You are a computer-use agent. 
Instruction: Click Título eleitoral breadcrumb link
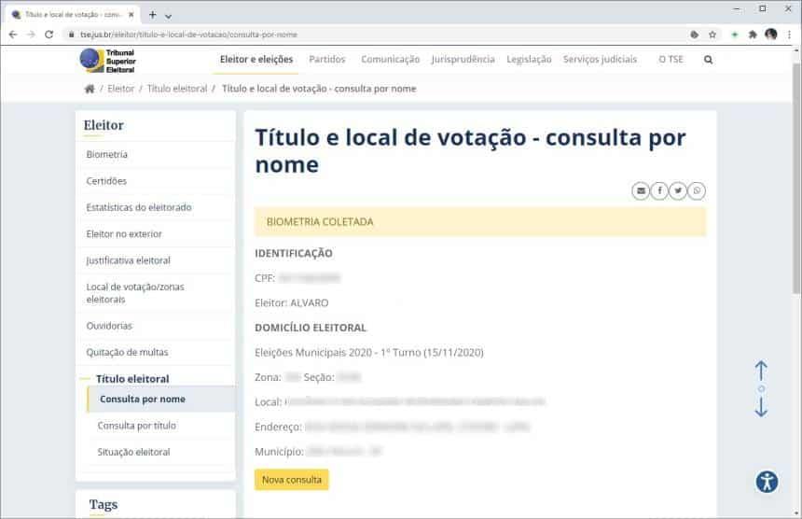[x=177, y=89]
